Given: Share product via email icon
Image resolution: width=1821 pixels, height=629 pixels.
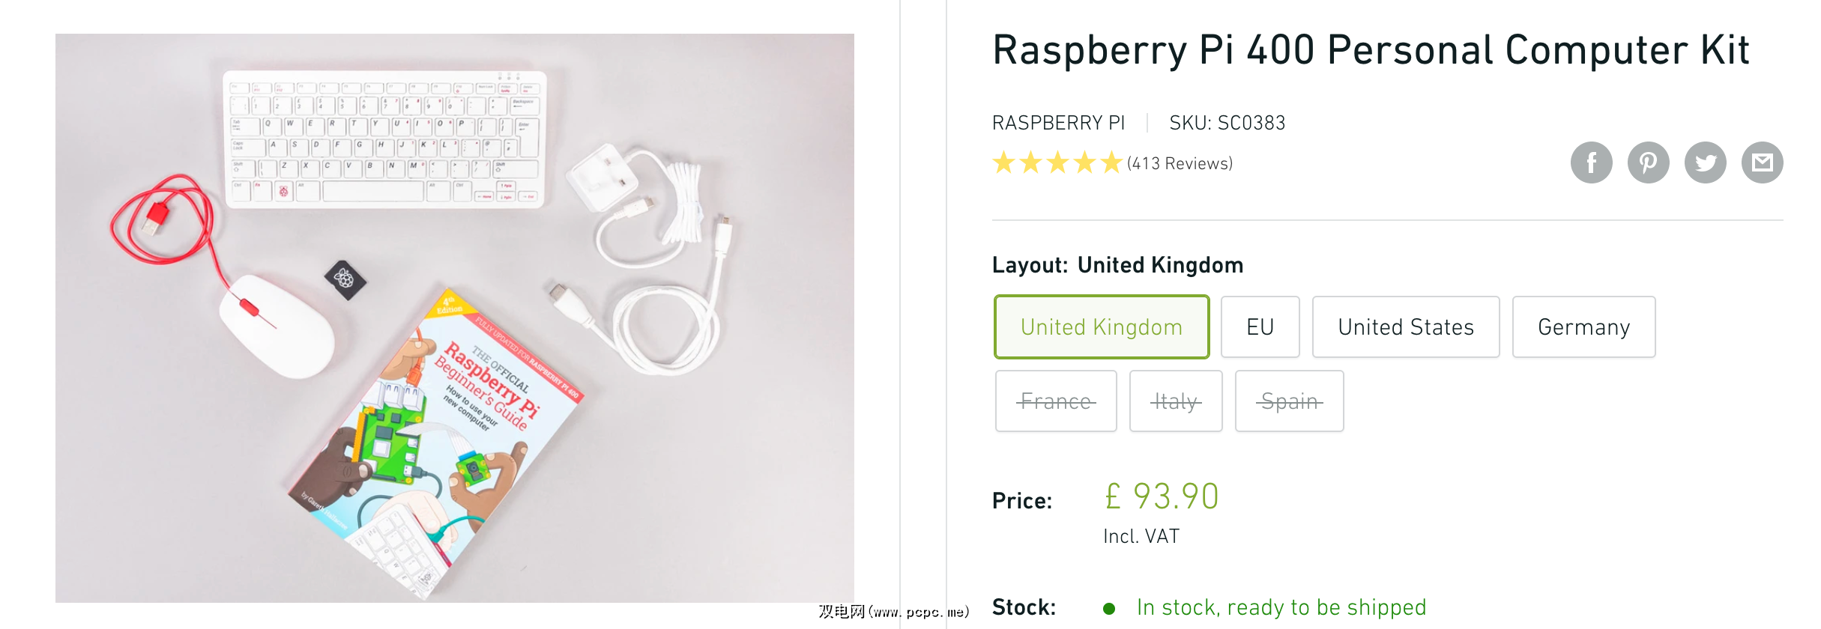Looking at the screenshot, I should click(x=1762, y=162).
